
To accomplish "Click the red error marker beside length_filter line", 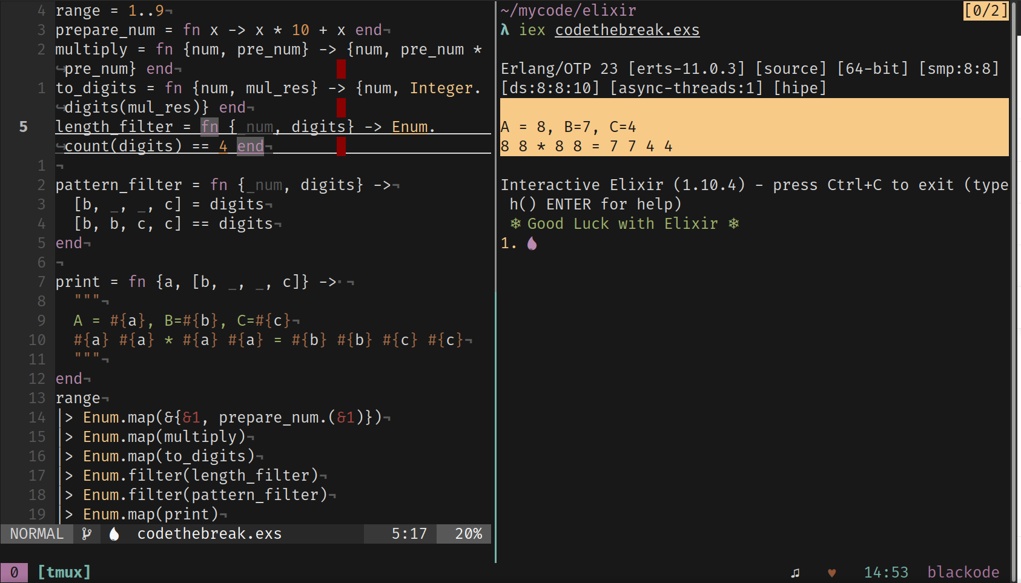I will (340, 145).
